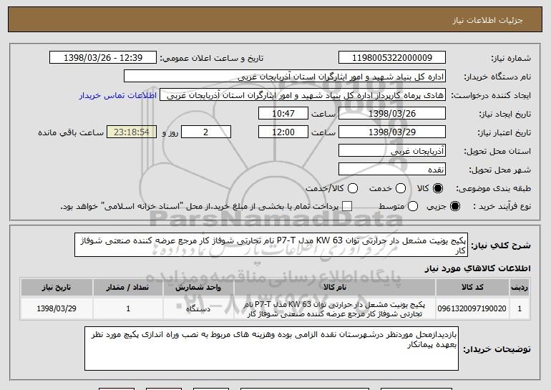Viewport: 551px width, 390px height.
Task: Click the request creator name field
Action: tap(303, 95)
